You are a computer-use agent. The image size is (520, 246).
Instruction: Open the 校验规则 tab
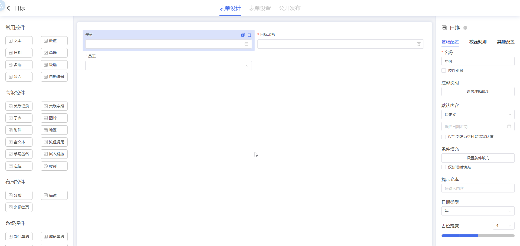click(478, 42)
